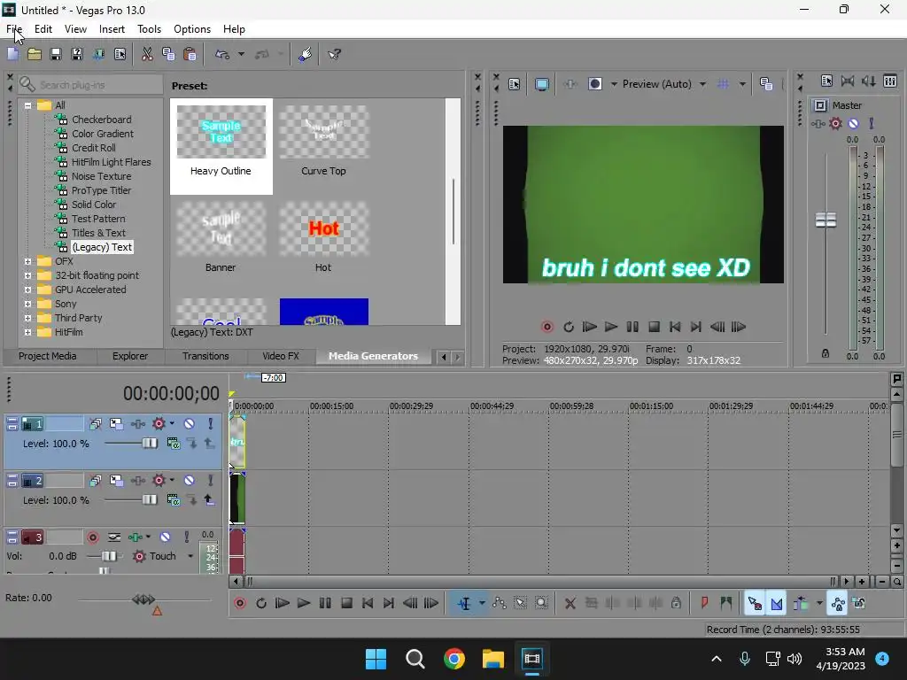Click the Cut scissors icon
This screenshot has width=907, height=680.
coord(147,54)
